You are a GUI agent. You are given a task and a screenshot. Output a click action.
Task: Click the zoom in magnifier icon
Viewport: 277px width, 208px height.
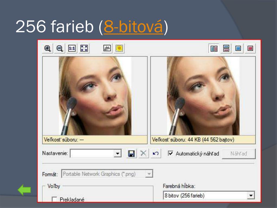pyautogui.click(x=48, y=48)
